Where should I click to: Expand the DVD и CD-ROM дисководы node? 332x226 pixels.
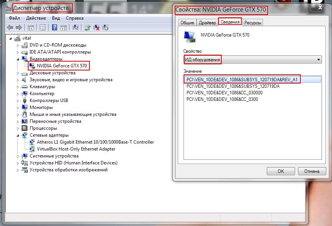click(x=18, y=45)
